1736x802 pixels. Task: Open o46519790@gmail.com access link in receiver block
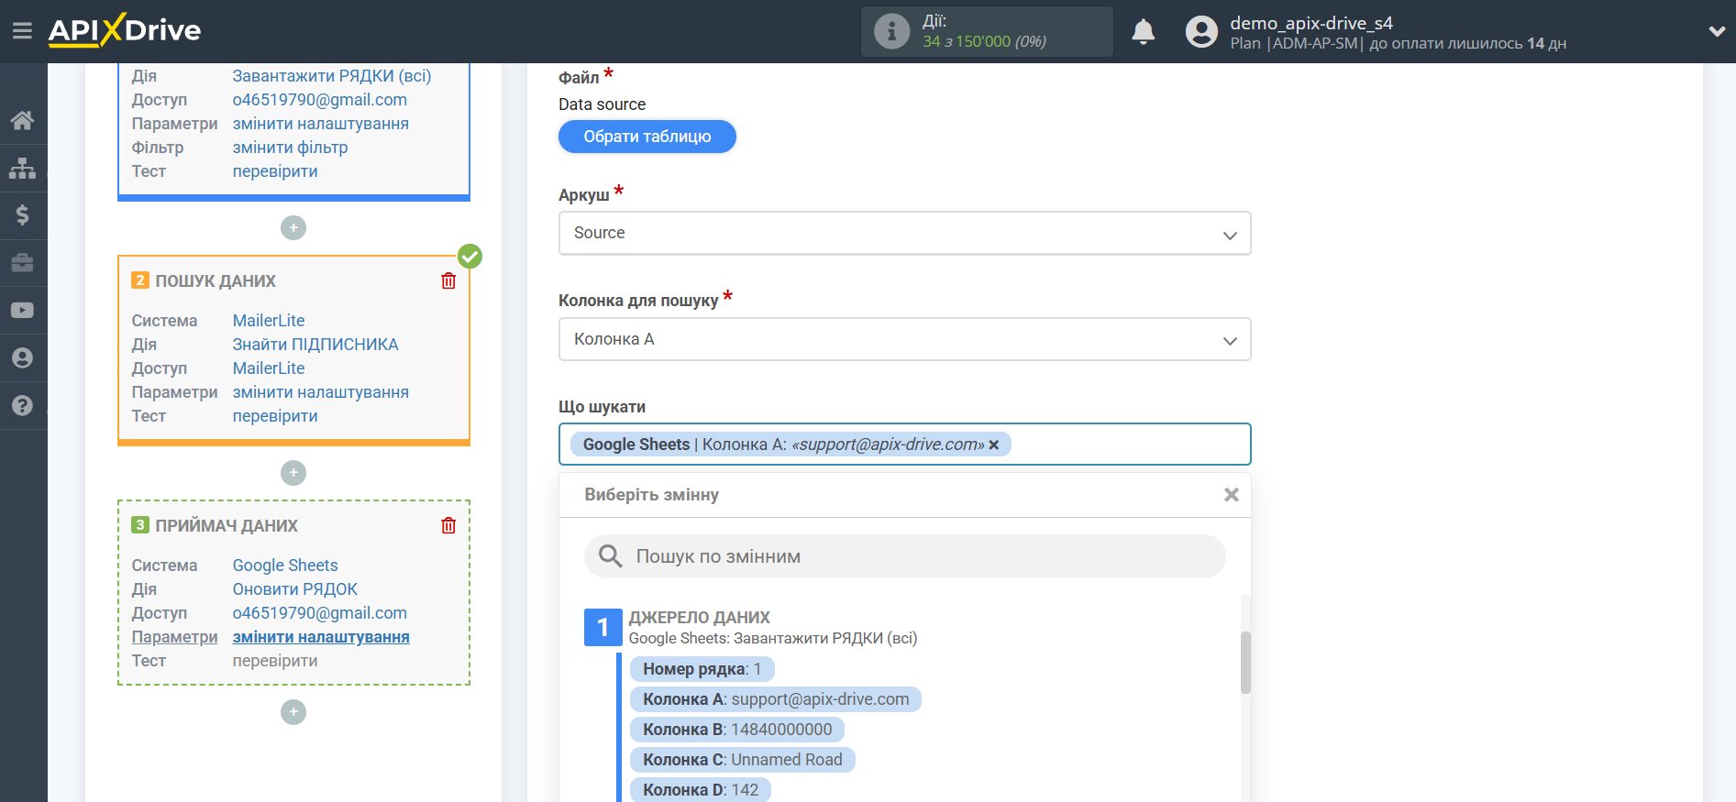320,613
